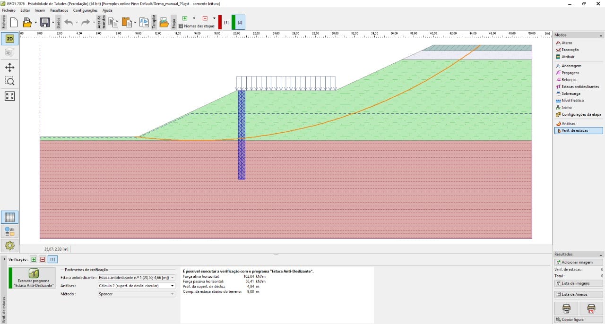
Task: Select verification [1] in the Verificação bar
Action: click(x=52, y=259)
